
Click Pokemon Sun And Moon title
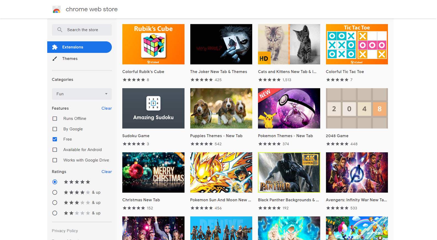[220, 200]
